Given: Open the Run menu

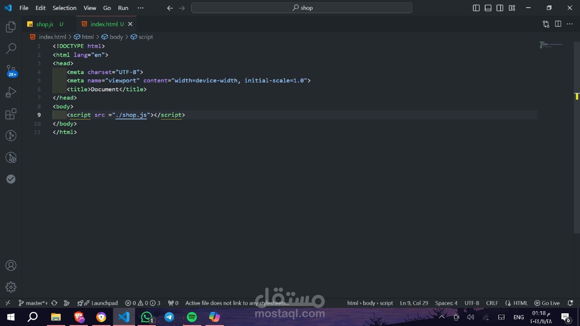Looking at the screenshot, I should (x=123, y=8).
